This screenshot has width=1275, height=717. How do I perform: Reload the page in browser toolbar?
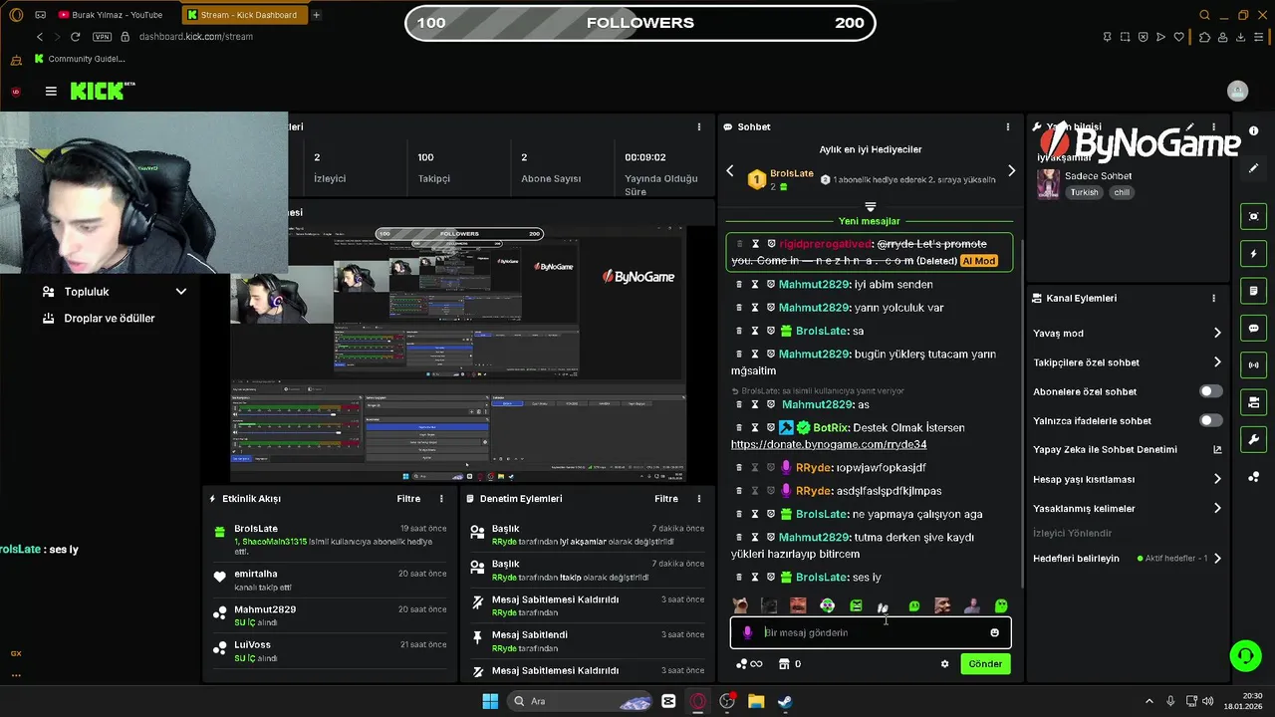(x=76, y=37)
